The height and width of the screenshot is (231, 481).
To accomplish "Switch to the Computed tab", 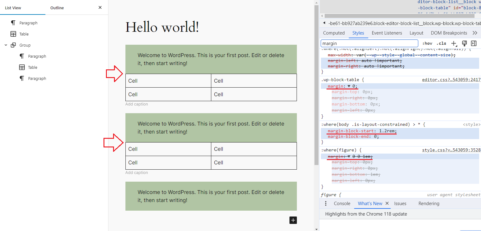I will (x=334, y=33).
